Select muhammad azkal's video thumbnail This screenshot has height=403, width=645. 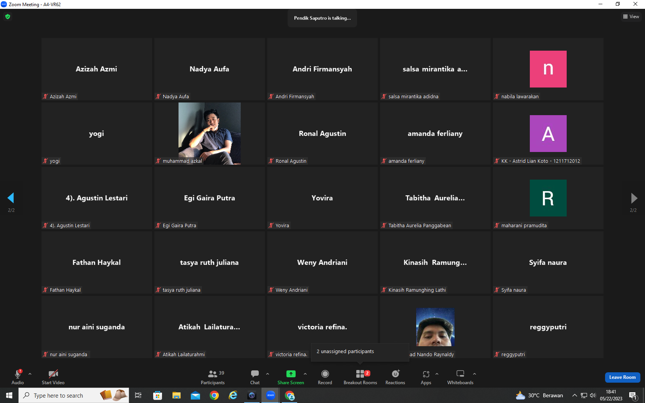(210, 134)
